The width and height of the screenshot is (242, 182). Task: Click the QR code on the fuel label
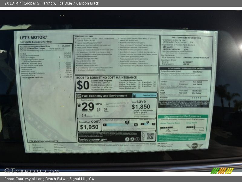click(150, 136)
